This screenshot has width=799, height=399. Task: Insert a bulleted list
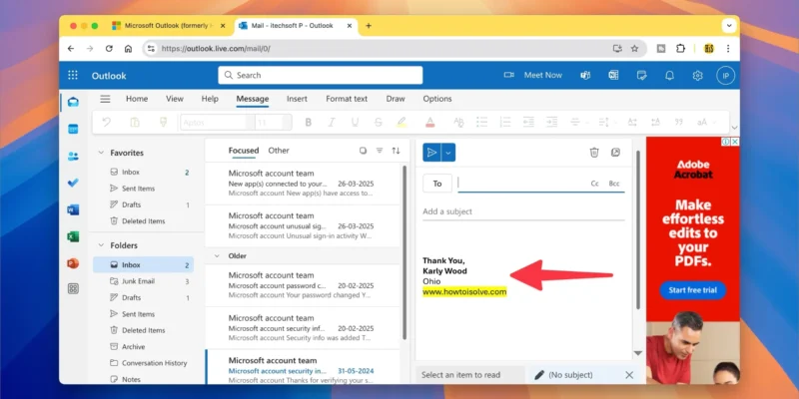click(x=481, y=122)
